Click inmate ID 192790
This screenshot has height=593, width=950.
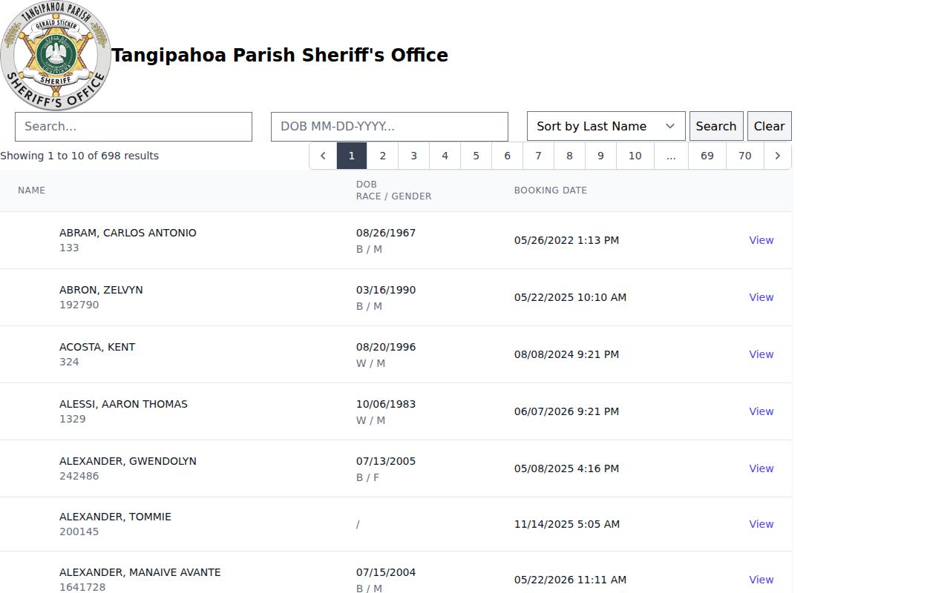point(79,305)
